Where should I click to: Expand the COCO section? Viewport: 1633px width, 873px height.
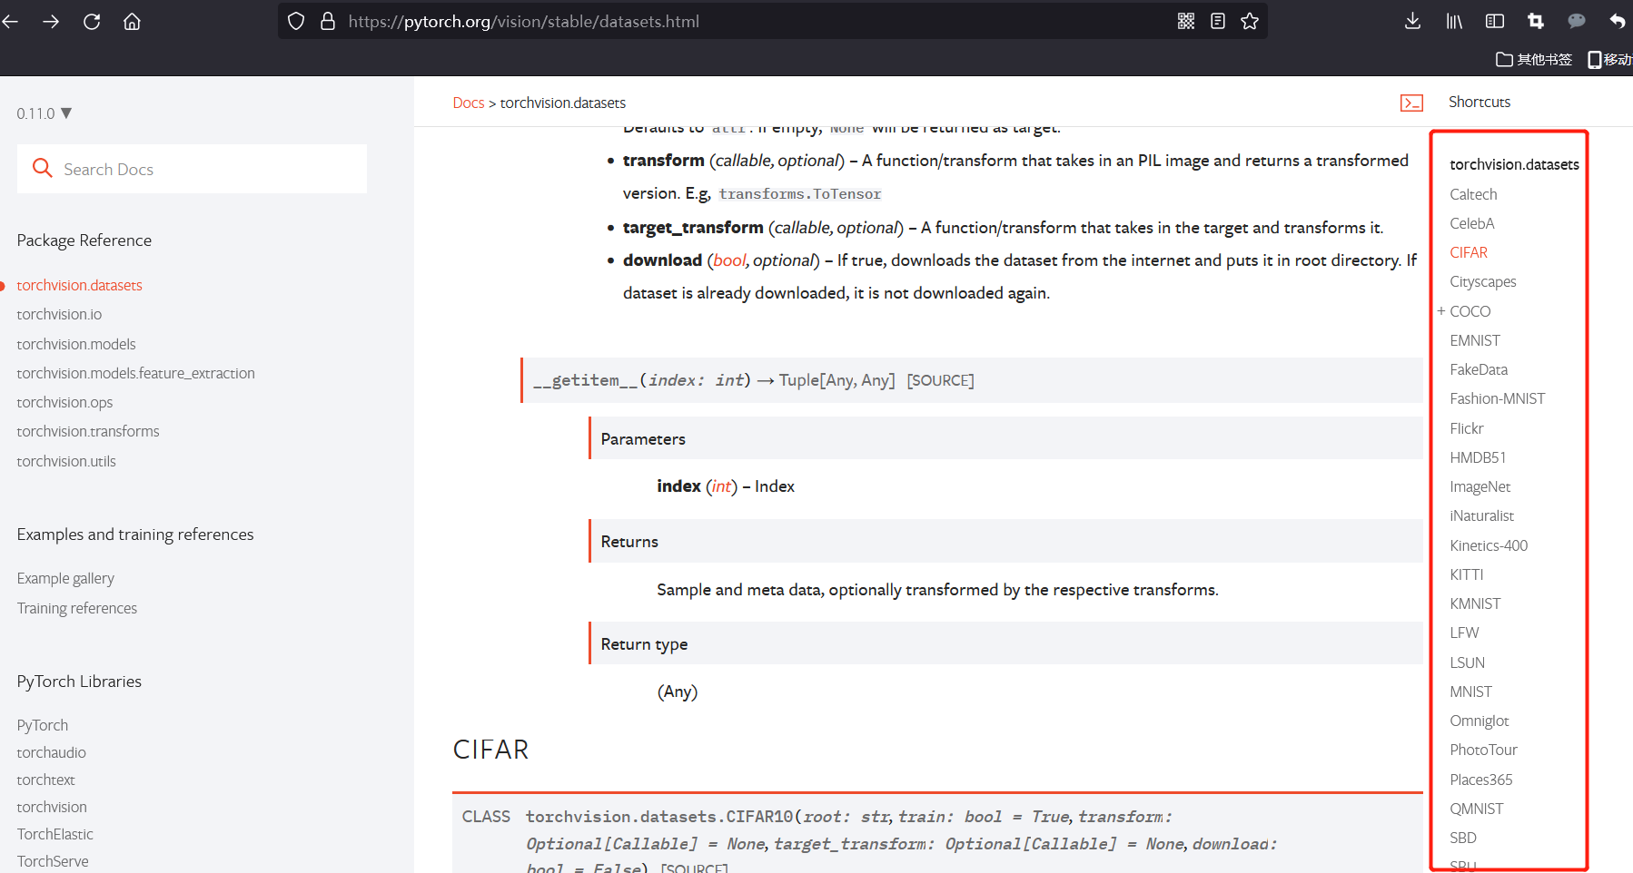click(1440, 311)
